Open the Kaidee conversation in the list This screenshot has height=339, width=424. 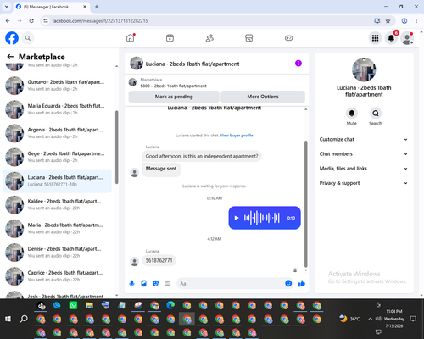tap(57, 205)
